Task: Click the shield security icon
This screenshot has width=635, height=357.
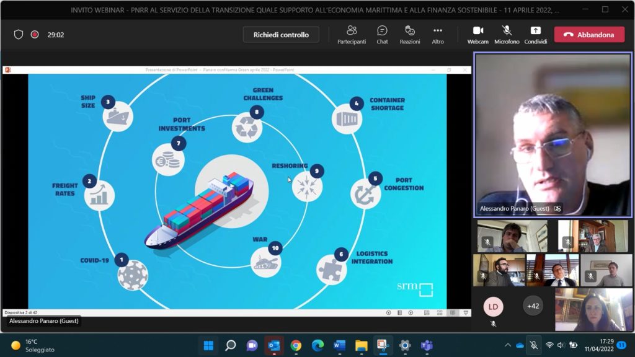Action: pyautogui.click(x=19, y=35)
